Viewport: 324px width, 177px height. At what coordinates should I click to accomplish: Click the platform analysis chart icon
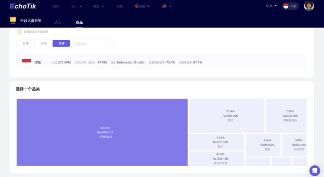tap(13, 20)
